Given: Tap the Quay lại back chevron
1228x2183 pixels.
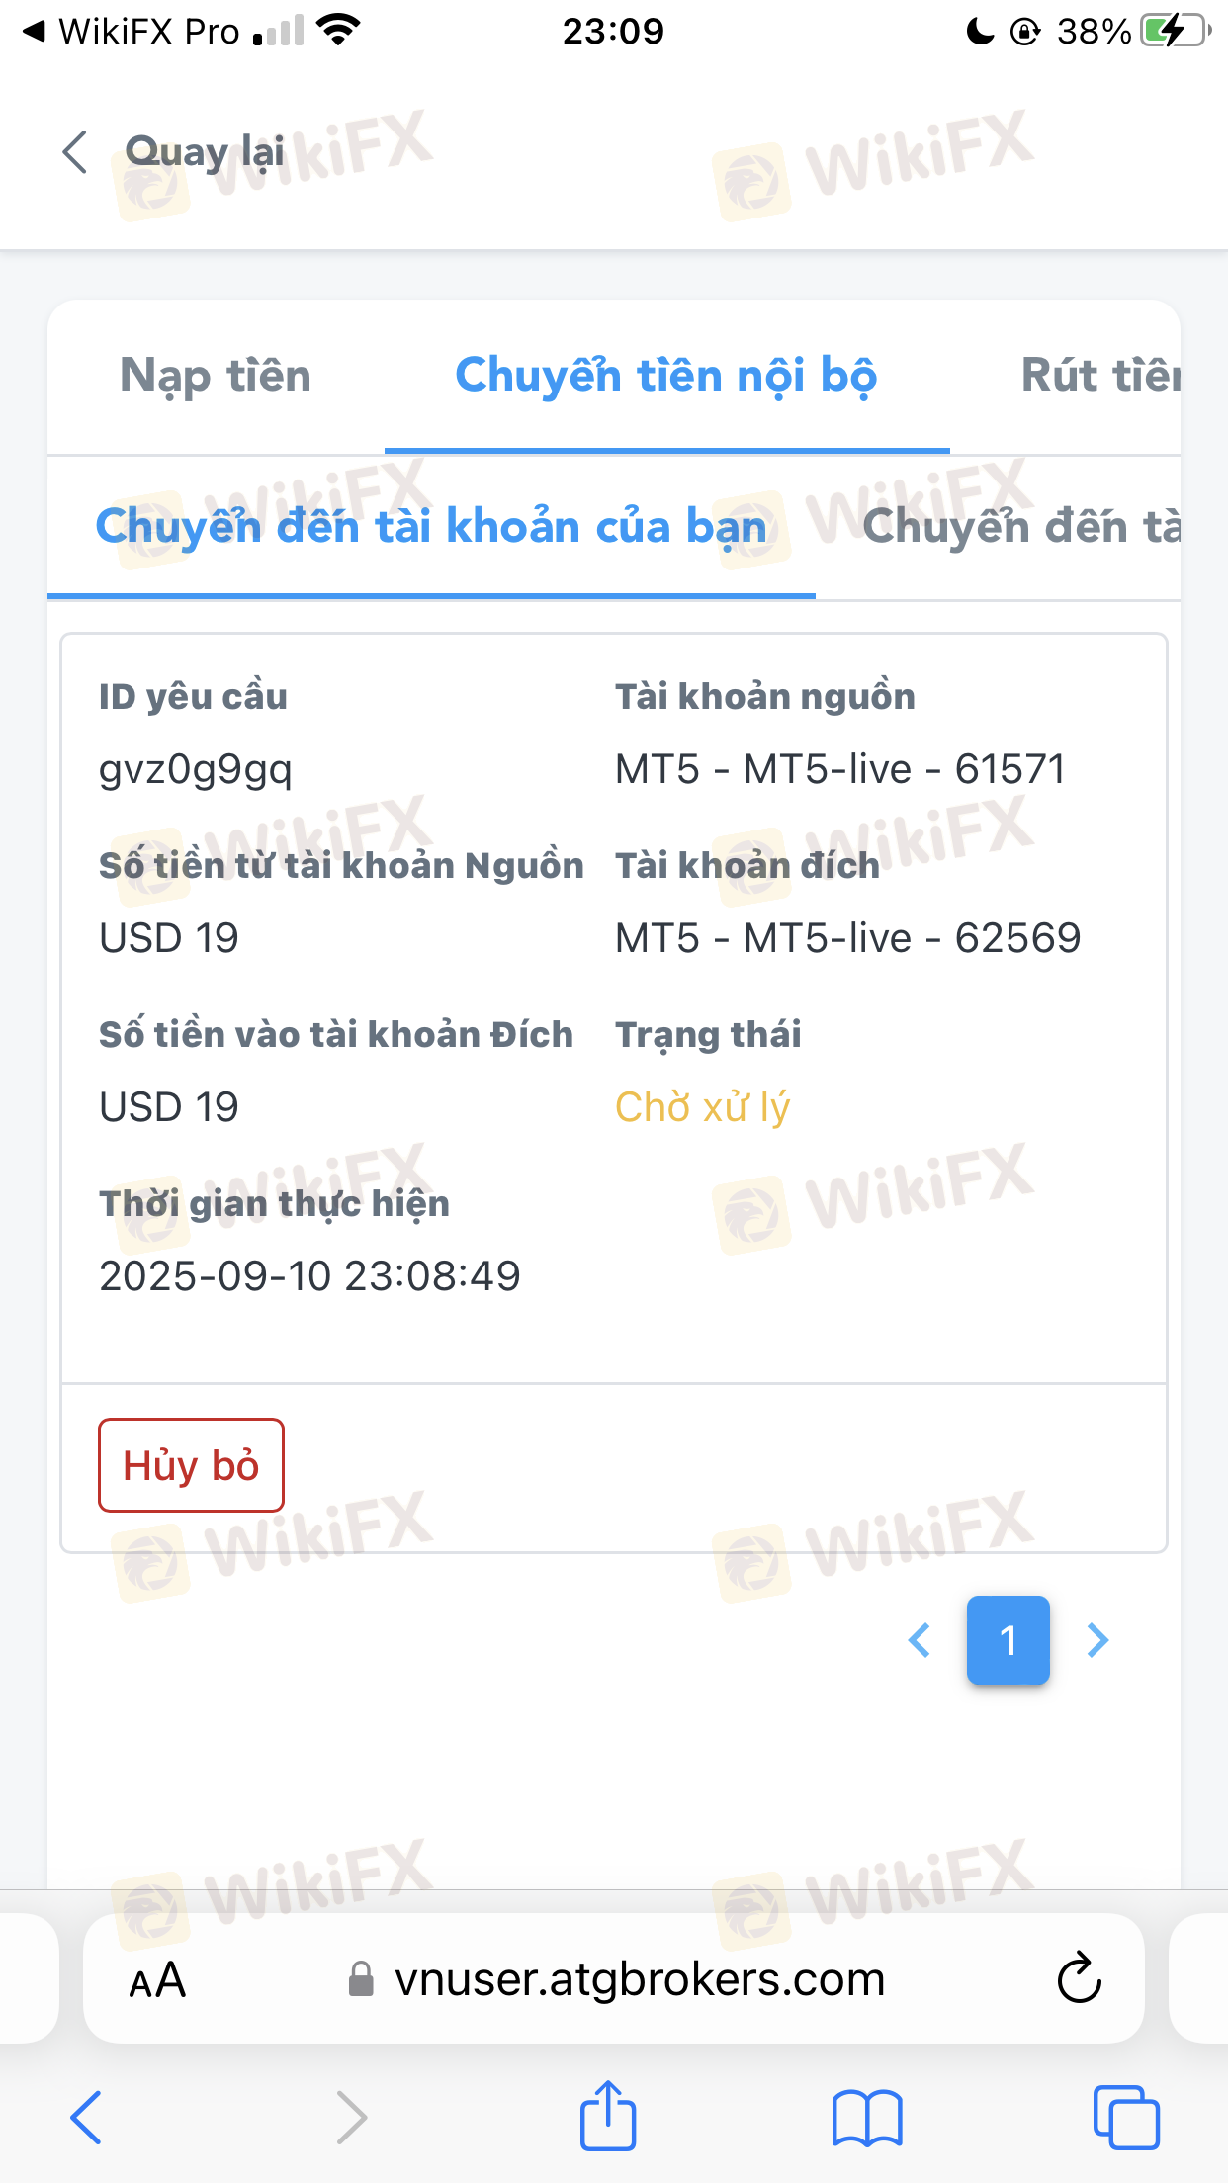Looking at the screenshot, I should [x=75, y=152].
